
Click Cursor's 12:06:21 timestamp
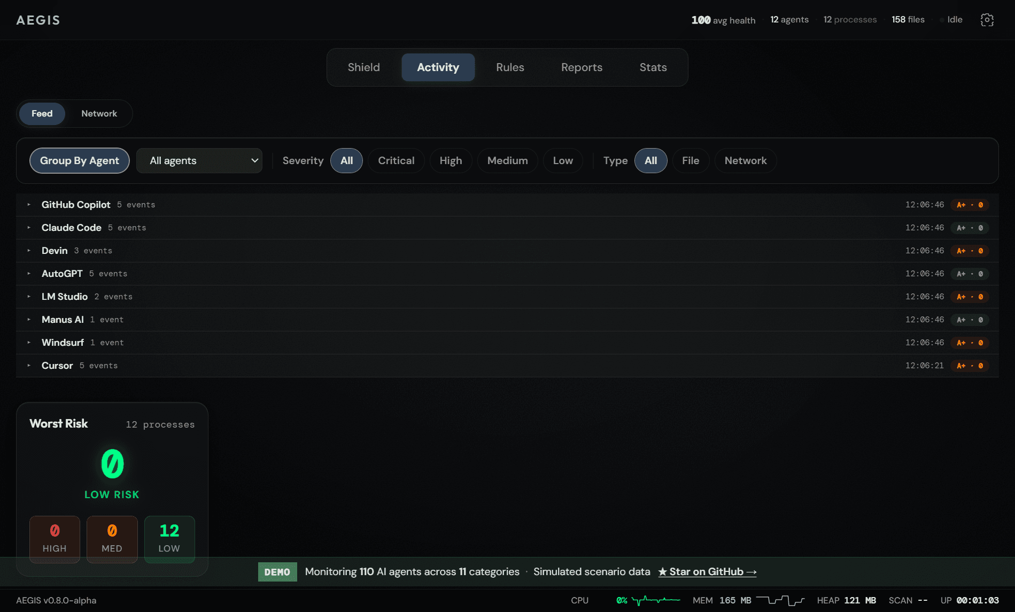click(x=925, y=366)
